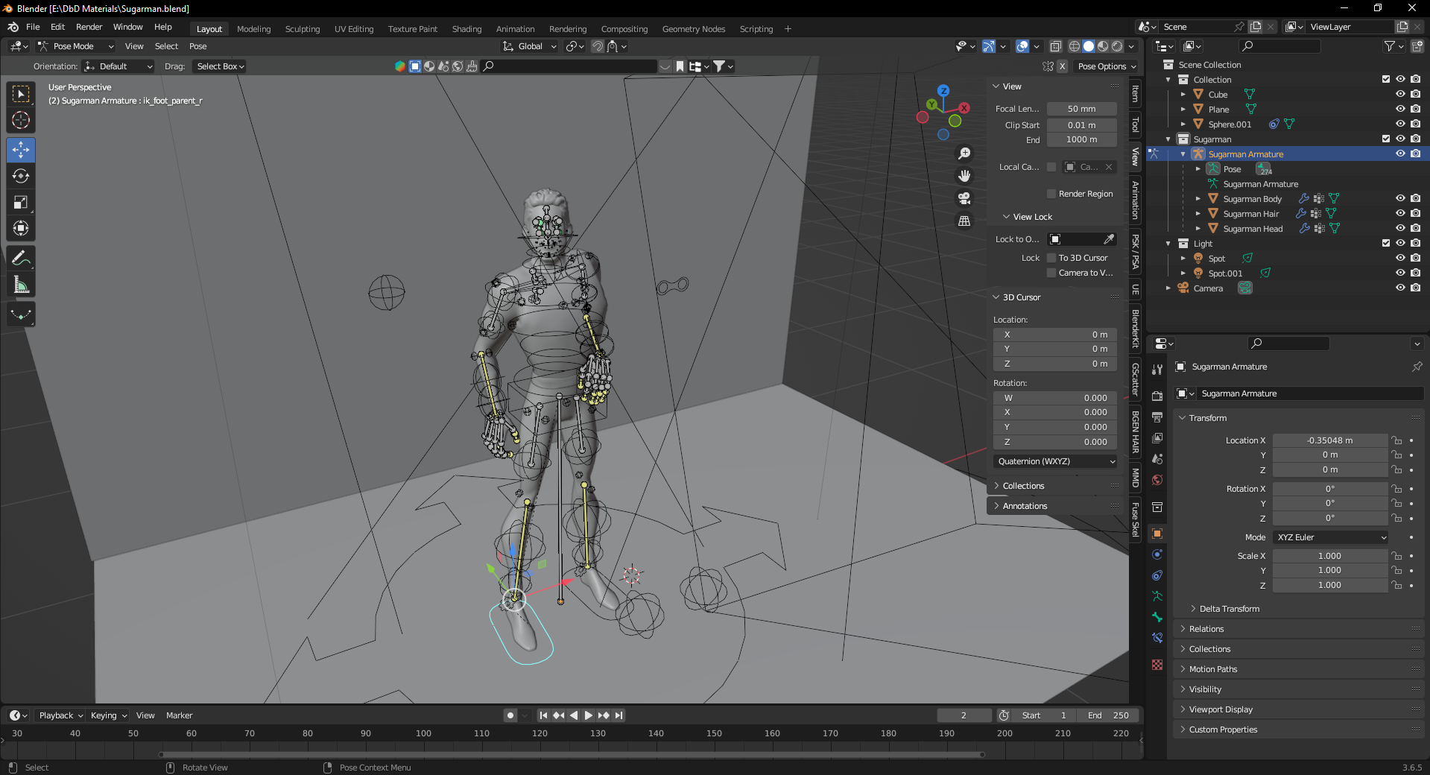Activate the Scale tool
The height and width of the screenshot is (775, 1430).
(x=21, y=202)
